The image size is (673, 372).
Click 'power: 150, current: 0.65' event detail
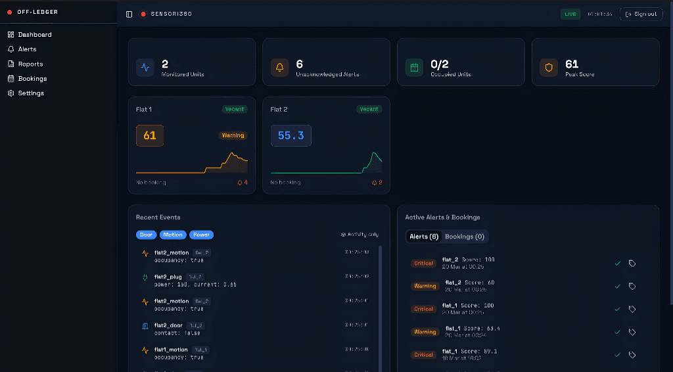[195, 285]
